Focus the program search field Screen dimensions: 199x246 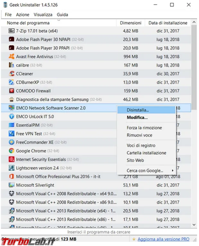(99, 232)
